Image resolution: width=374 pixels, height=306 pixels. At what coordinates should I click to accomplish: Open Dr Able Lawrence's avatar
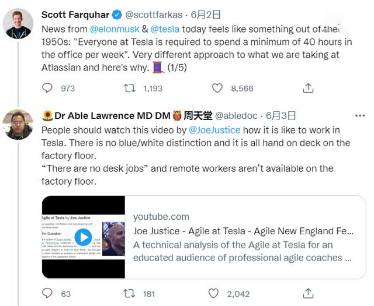[x=18, y=124]
